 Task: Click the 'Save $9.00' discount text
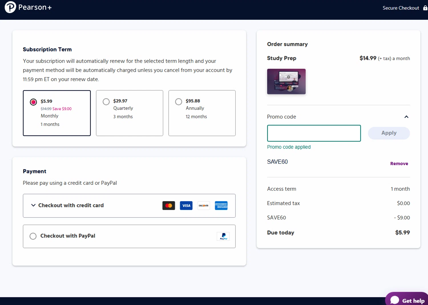pyautogui.click(x=62, y=109)
